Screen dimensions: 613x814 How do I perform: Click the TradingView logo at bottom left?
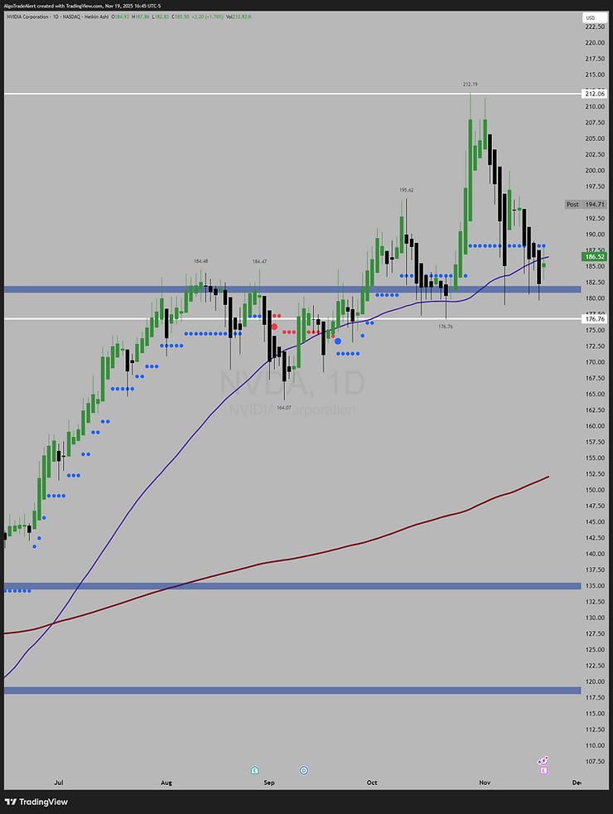(36, 802)
